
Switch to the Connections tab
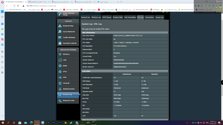click(149, 17)
